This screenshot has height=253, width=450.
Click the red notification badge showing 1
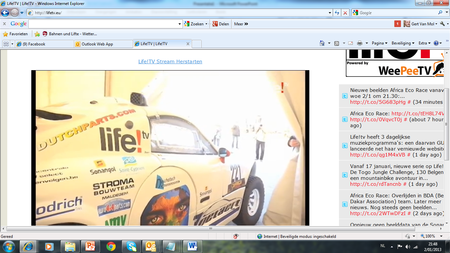(398, 24)
